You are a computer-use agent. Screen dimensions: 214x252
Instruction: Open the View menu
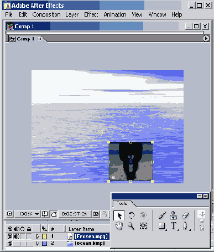[x=137, y=14]
